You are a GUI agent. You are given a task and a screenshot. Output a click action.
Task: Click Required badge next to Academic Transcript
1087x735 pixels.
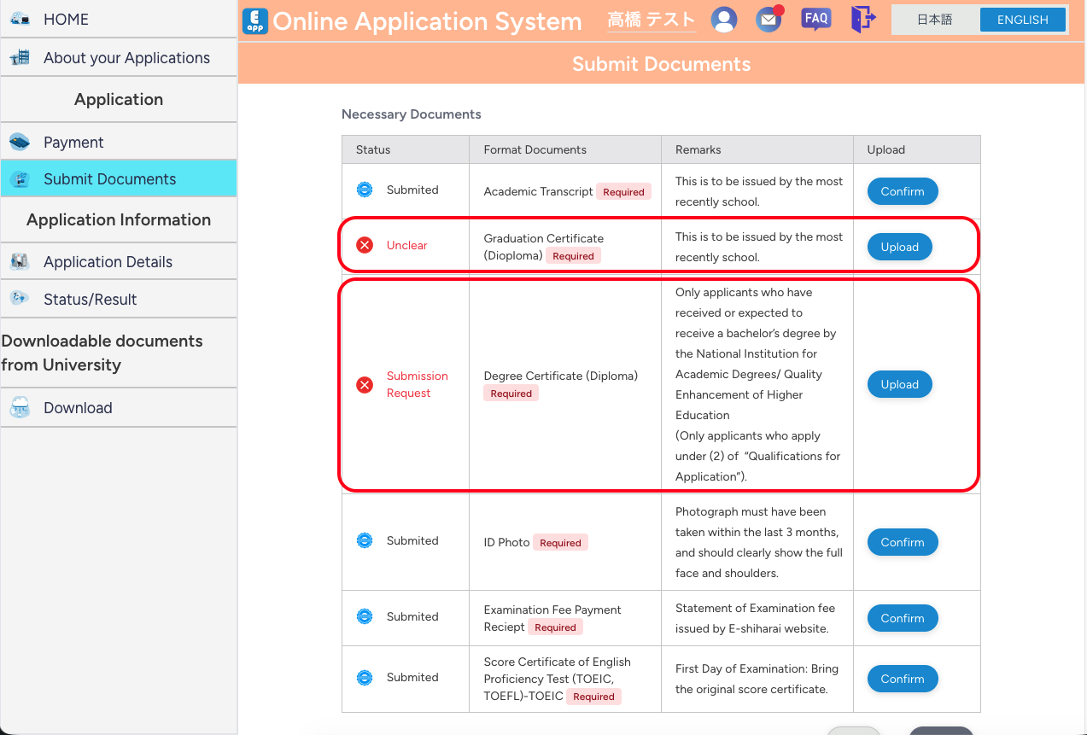[623, 191]
